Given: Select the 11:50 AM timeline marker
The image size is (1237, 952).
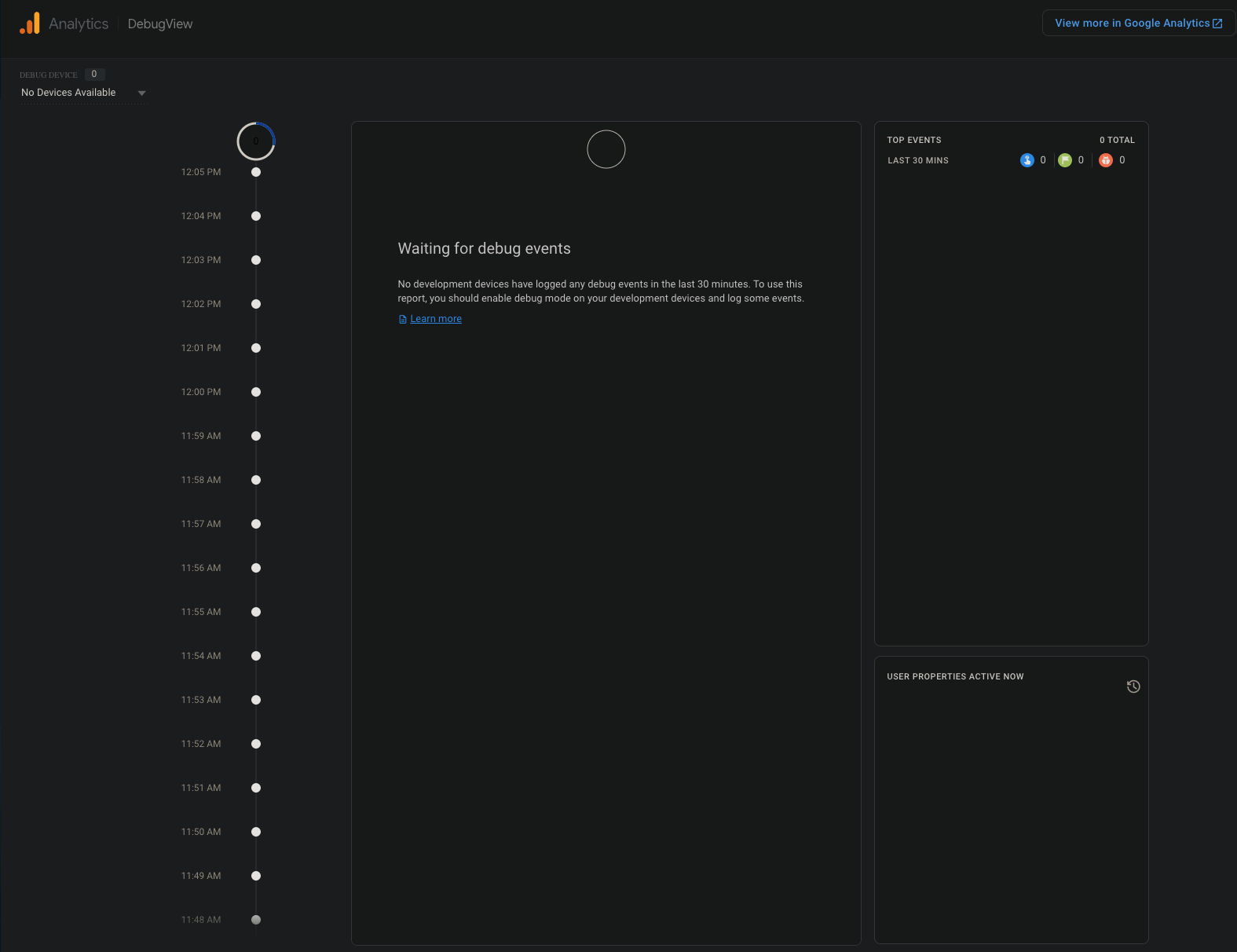Looking at the screenshot, I should (256, 832).
